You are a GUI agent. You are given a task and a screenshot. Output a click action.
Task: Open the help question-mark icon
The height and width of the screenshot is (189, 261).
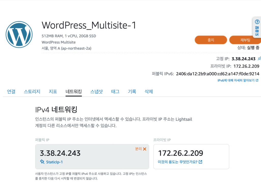pos(257,22)
